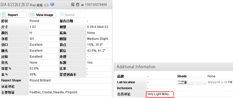
Task: Open the GIA Report button
Action: coord(14,15)
